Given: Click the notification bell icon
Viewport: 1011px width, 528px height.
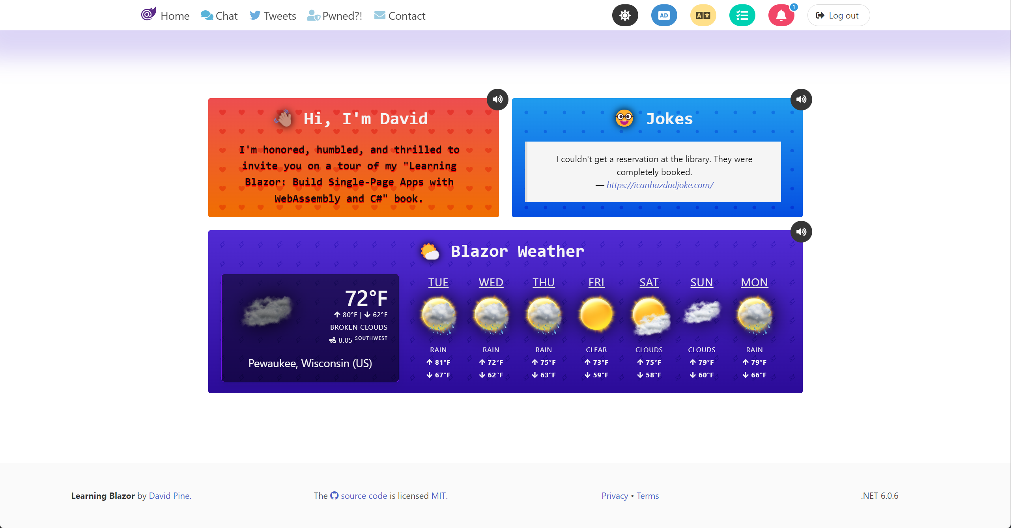Looking at the screenshot, I should point(781,15).
